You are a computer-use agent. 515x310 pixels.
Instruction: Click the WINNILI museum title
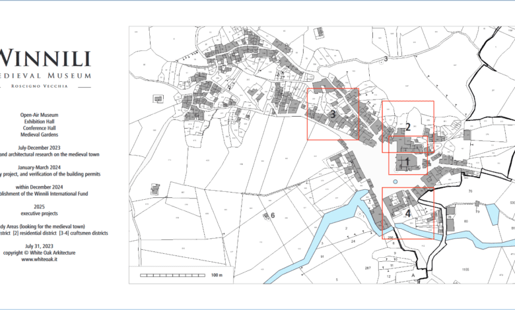pyautogui.click(x=45, y=58)
